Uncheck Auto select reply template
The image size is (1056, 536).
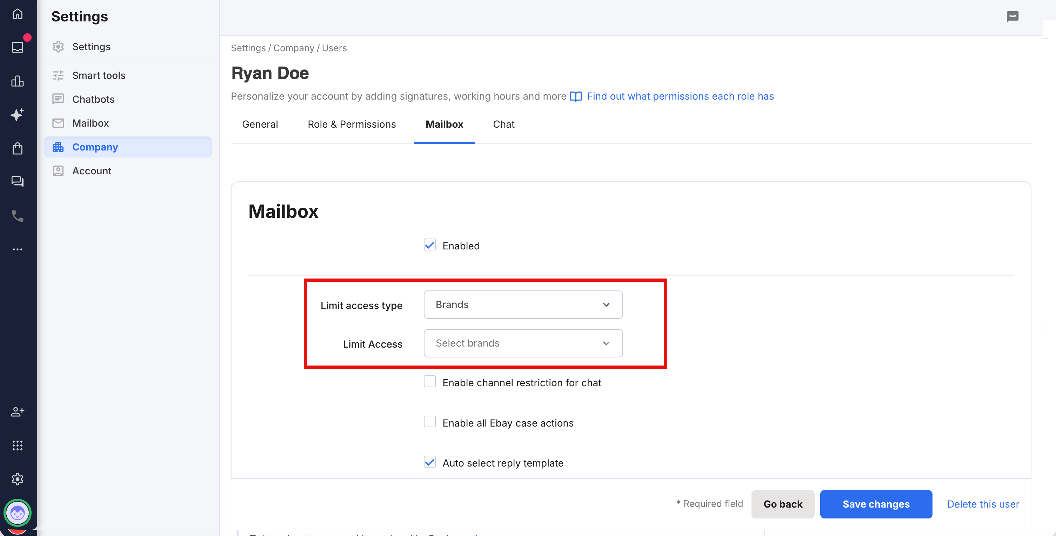tap(429, 462)
